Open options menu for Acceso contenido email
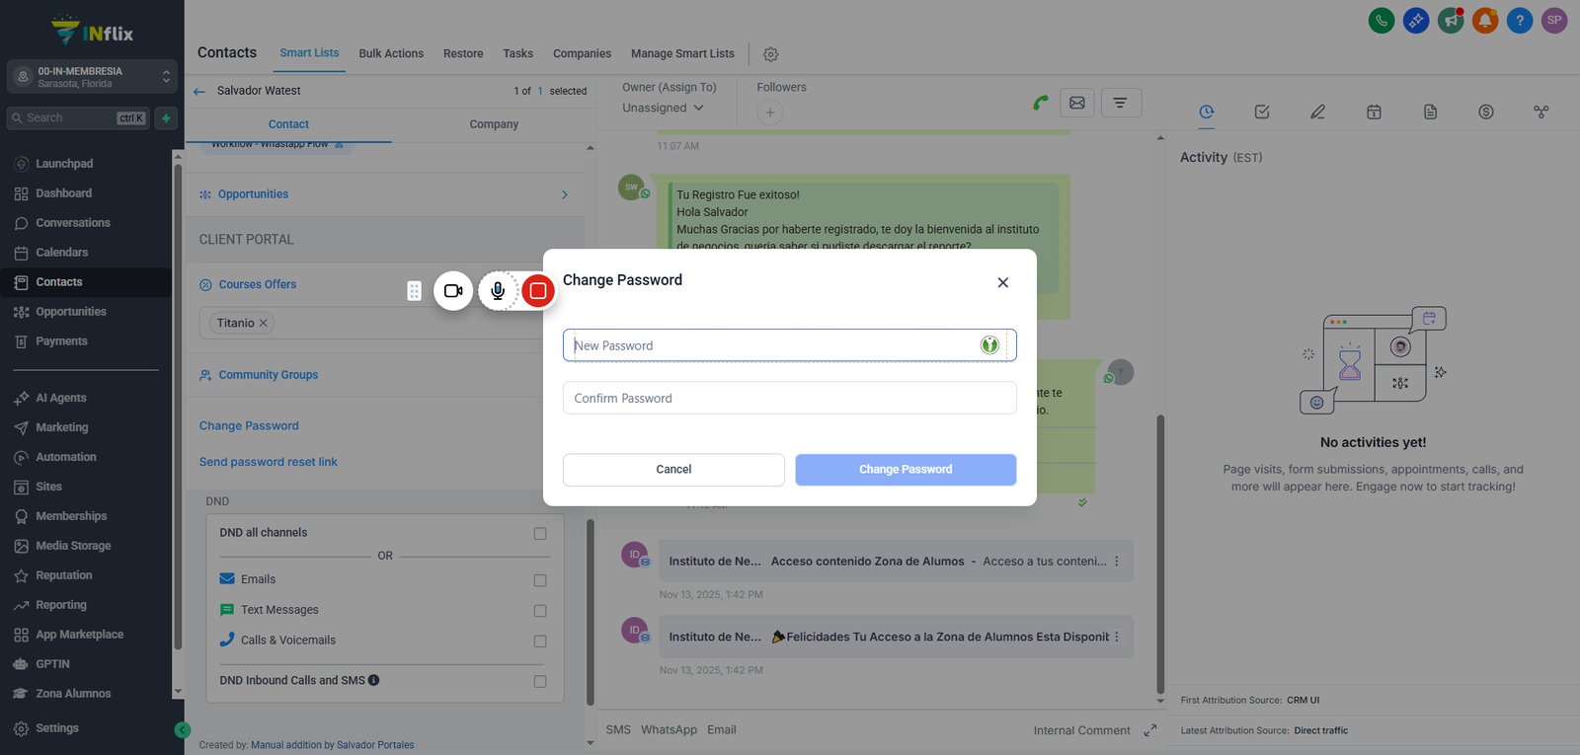This screenshot has width=1580, height=755. click(1117, 561)
